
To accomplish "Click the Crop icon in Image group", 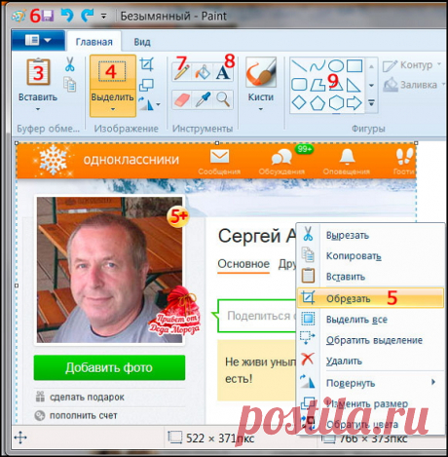I will (x=146, y=64).
